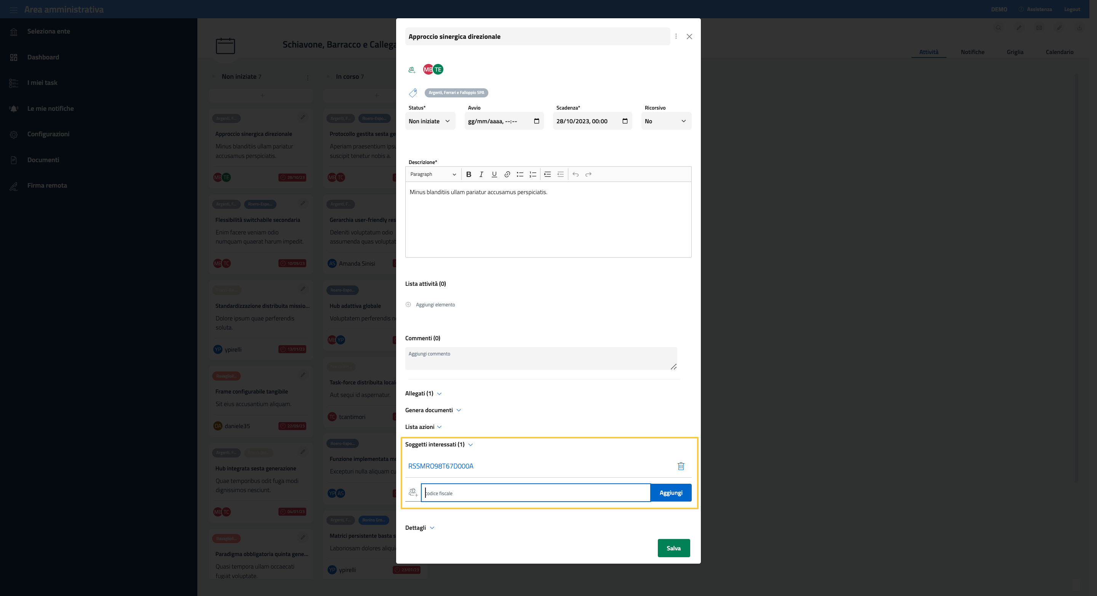Image resolution: width=1097 pixels, height=596 pixels.
Task: Open the Paragraph style dropdown
Action: pyautogui.click(x=433, y=174)
